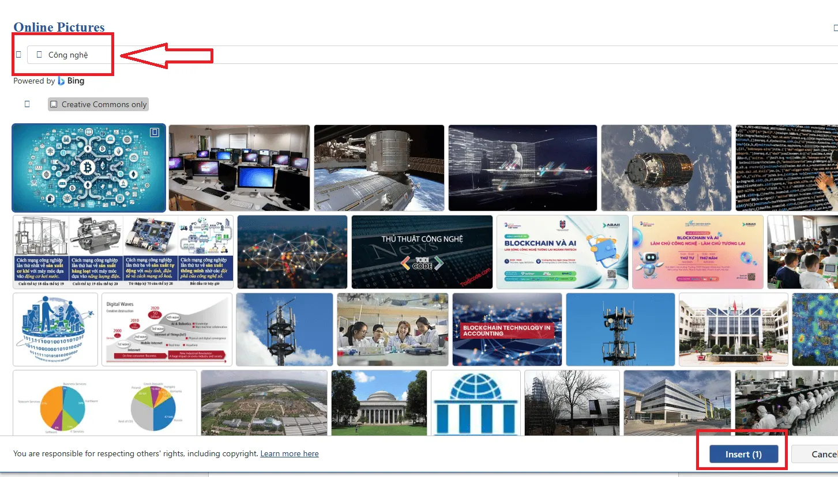
Task: Pick the aerial view of campus photo
Action: 264,403
